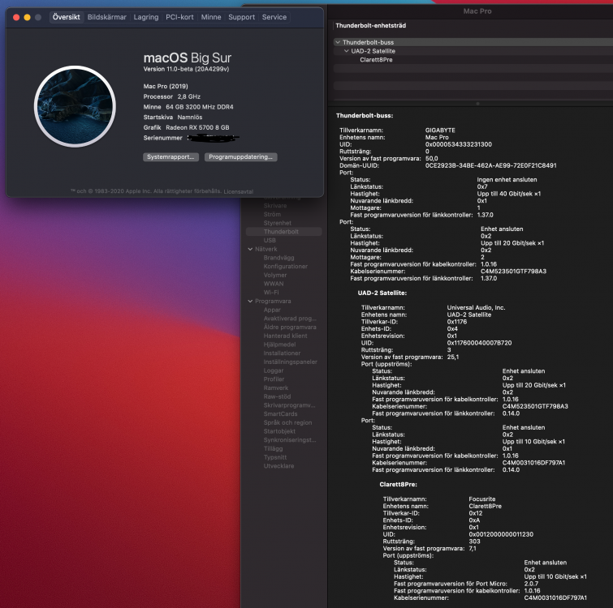Select WWAN in the sidebar
613x608 pixels.
pyautogui.click(x=274, y=284)
